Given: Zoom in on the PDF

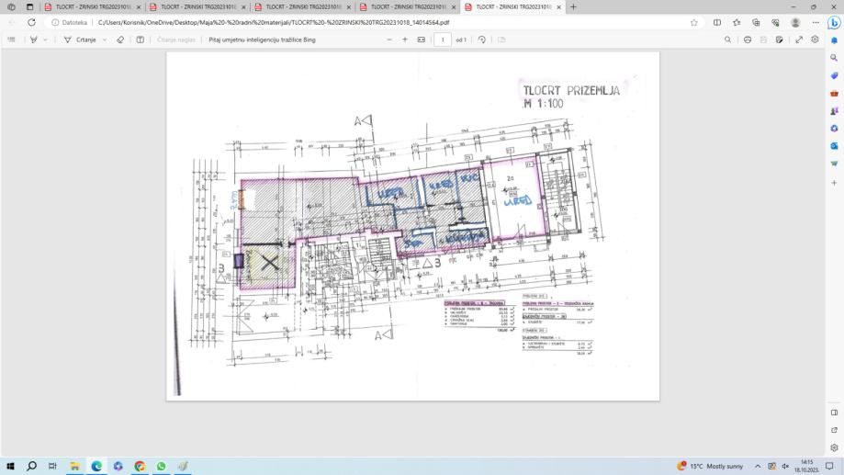Looking at the screenshot, I should (405, 40).
